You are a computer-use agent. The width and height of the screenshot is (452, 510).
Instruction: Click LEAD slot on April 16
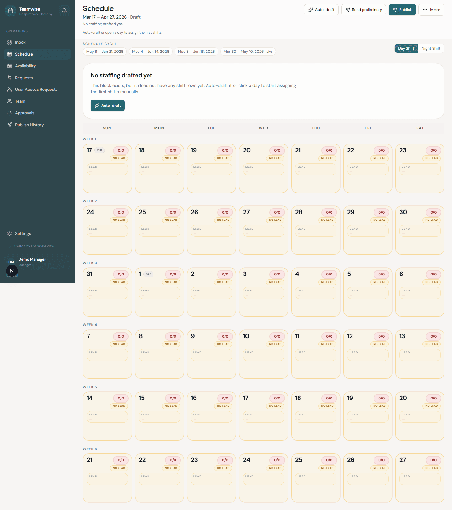(212, 417)
